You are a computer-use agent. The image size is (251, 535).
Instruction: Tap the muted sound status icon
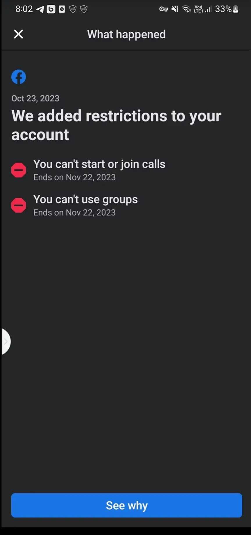pos(175,9)
